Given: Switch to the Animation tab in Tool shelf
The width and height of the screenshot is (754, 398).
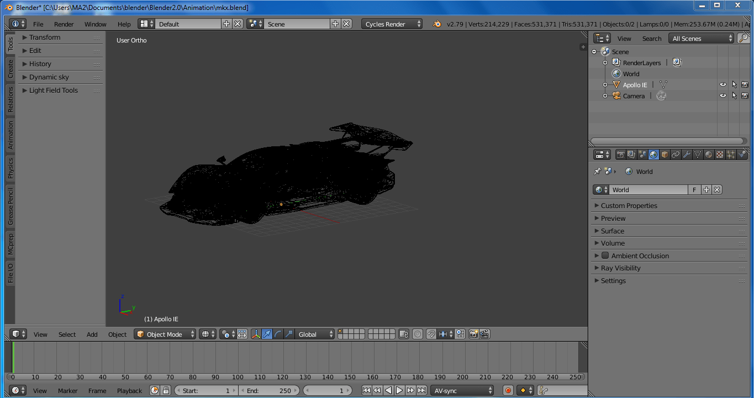Looking at the screenshot, I should (9, 135).
